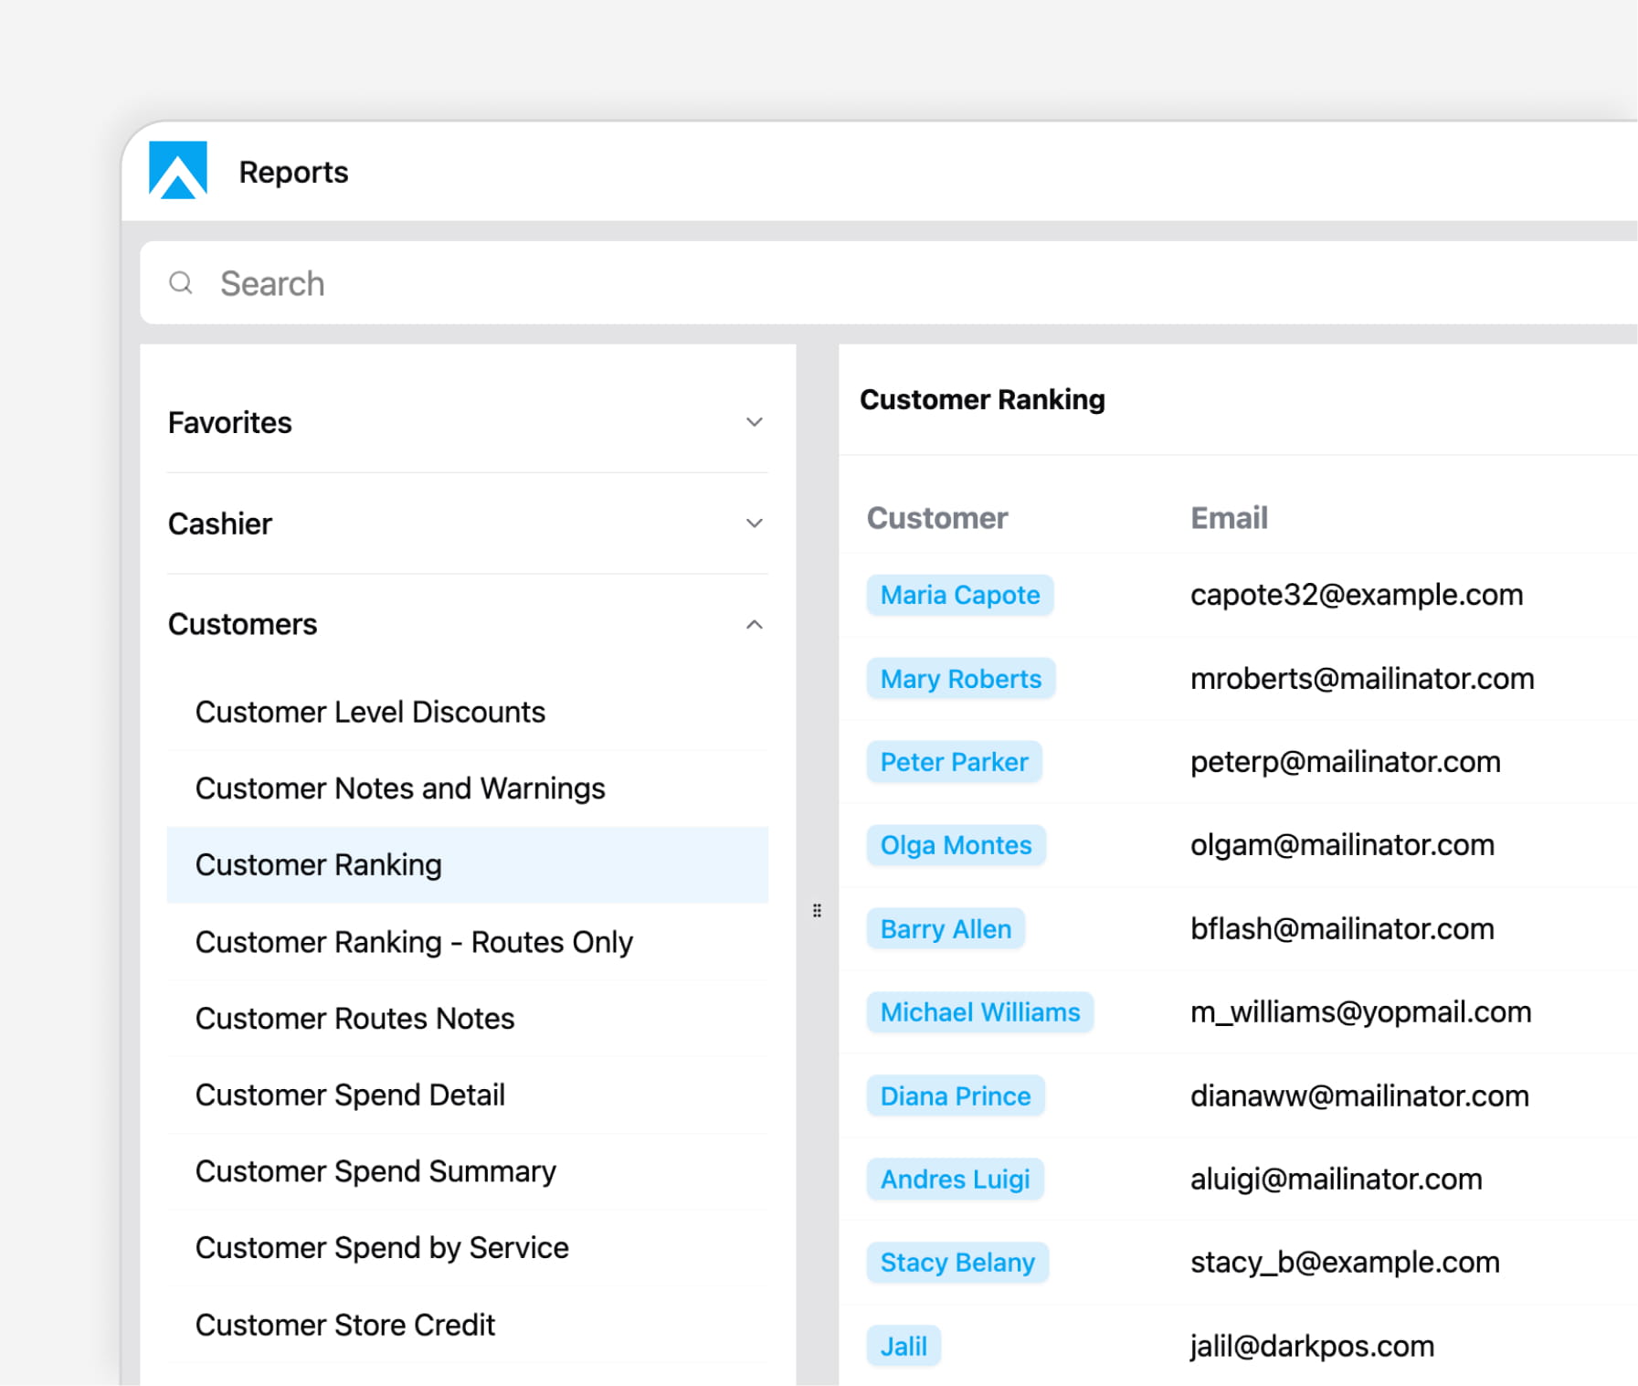Open Jalil customer link
This screenshot has height=1386, width=1638.
tap(904, 1346)
